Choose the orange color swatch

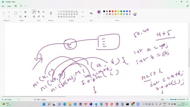click(x=115, y=11)
